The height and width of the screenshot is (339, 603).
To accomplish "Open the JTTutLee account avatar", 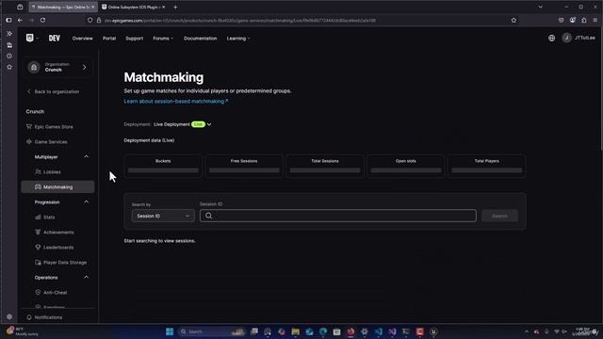I will pyautogui.click(x=566, y=38).
